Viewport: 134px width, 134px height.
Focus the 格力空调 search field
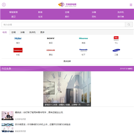(63, 25)
